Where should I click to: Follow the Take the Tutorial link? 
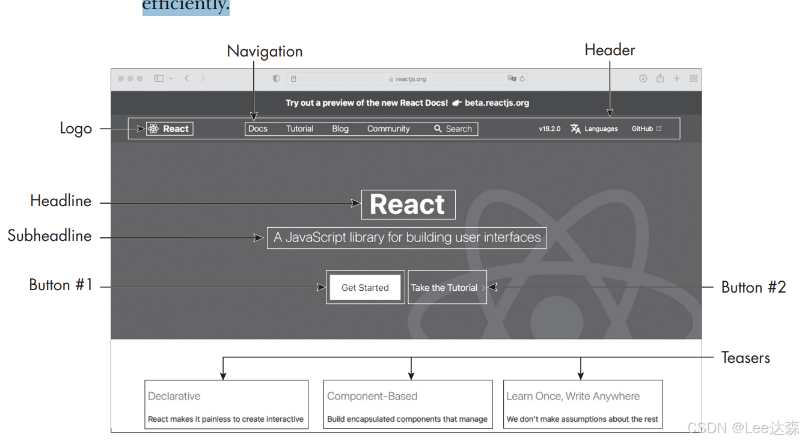pyautogui.click(x=445, y=287)
